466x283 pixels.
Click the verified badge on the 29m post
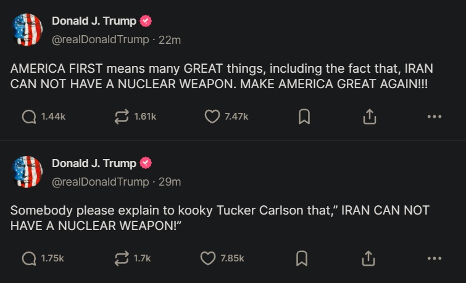click(146, 163)
